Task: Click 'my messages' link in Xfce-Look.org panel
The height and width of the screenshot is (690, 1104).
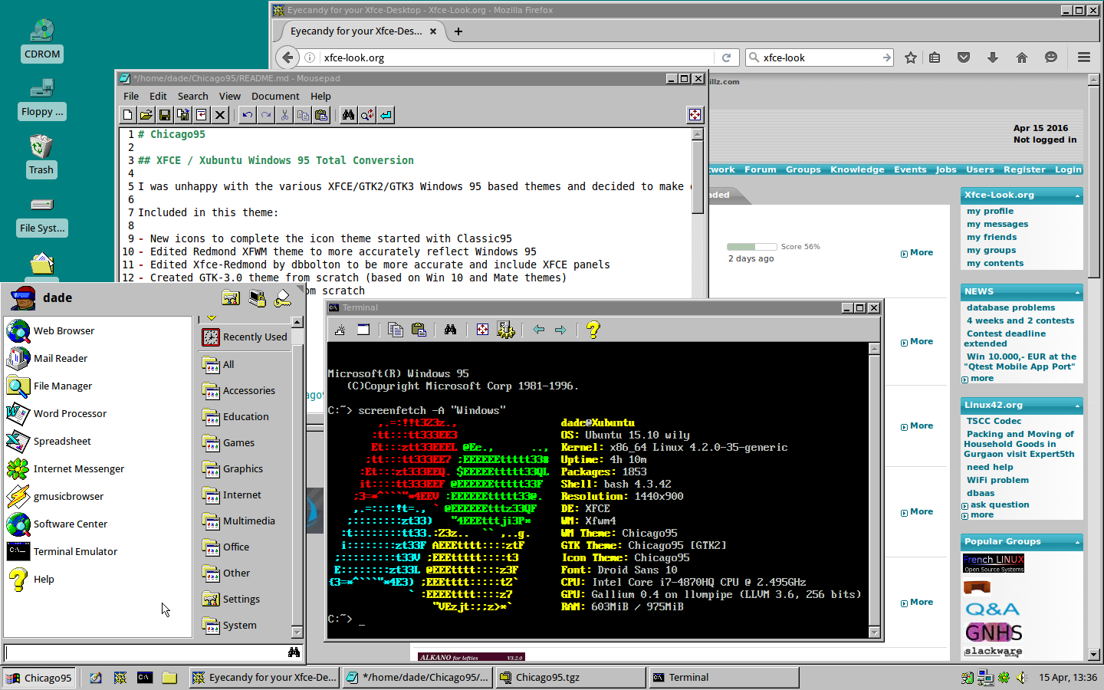Action: pyautogui.click(x=997, y=225)
